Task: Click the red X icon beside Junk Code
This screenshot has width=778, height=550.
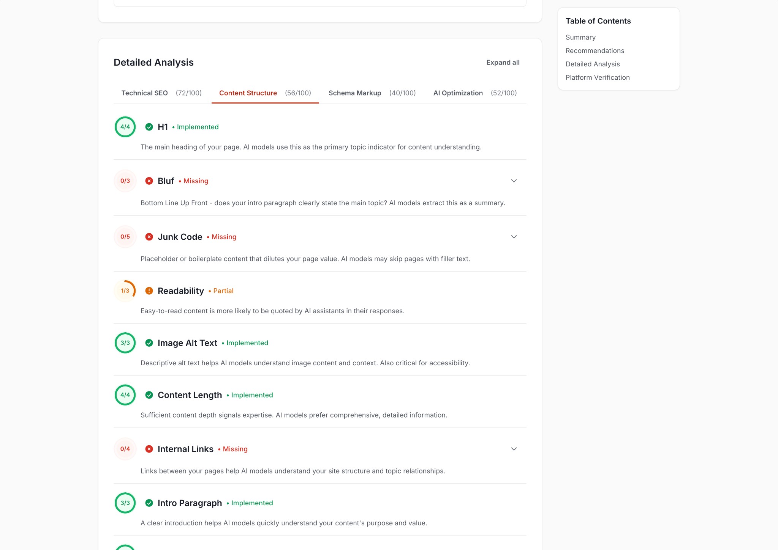Action: pyautogui.click(x=149, y=237)
